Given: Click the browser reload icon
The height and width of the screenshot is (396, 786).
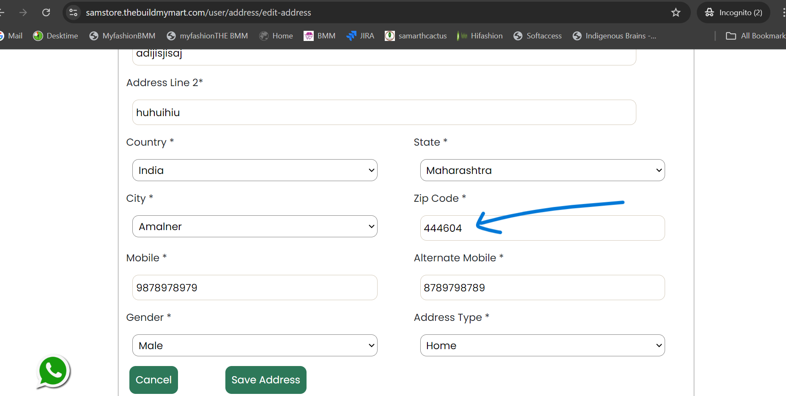Looking at the screenshot, I should pos(46,12).
